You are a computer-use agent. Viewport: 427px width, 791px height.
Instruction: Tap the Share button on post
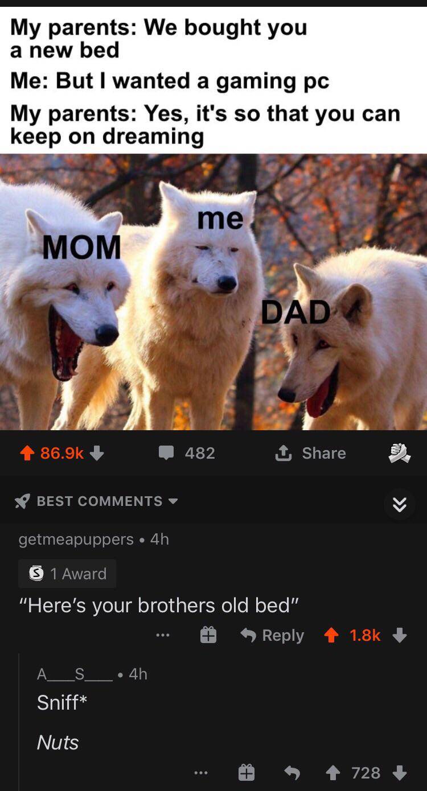[x=311, y=453]
